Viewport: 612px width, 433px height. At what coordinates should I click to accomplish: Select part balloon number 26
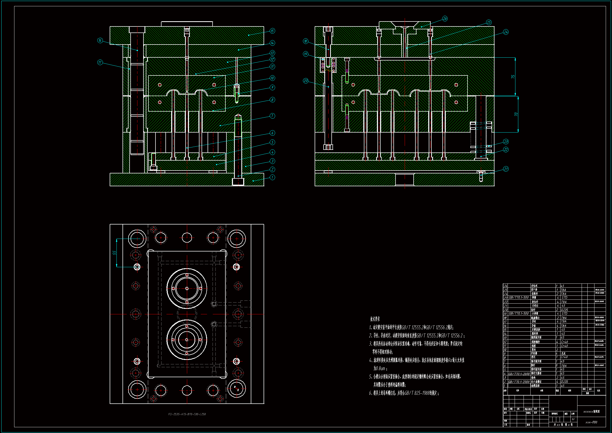point(445,19)
